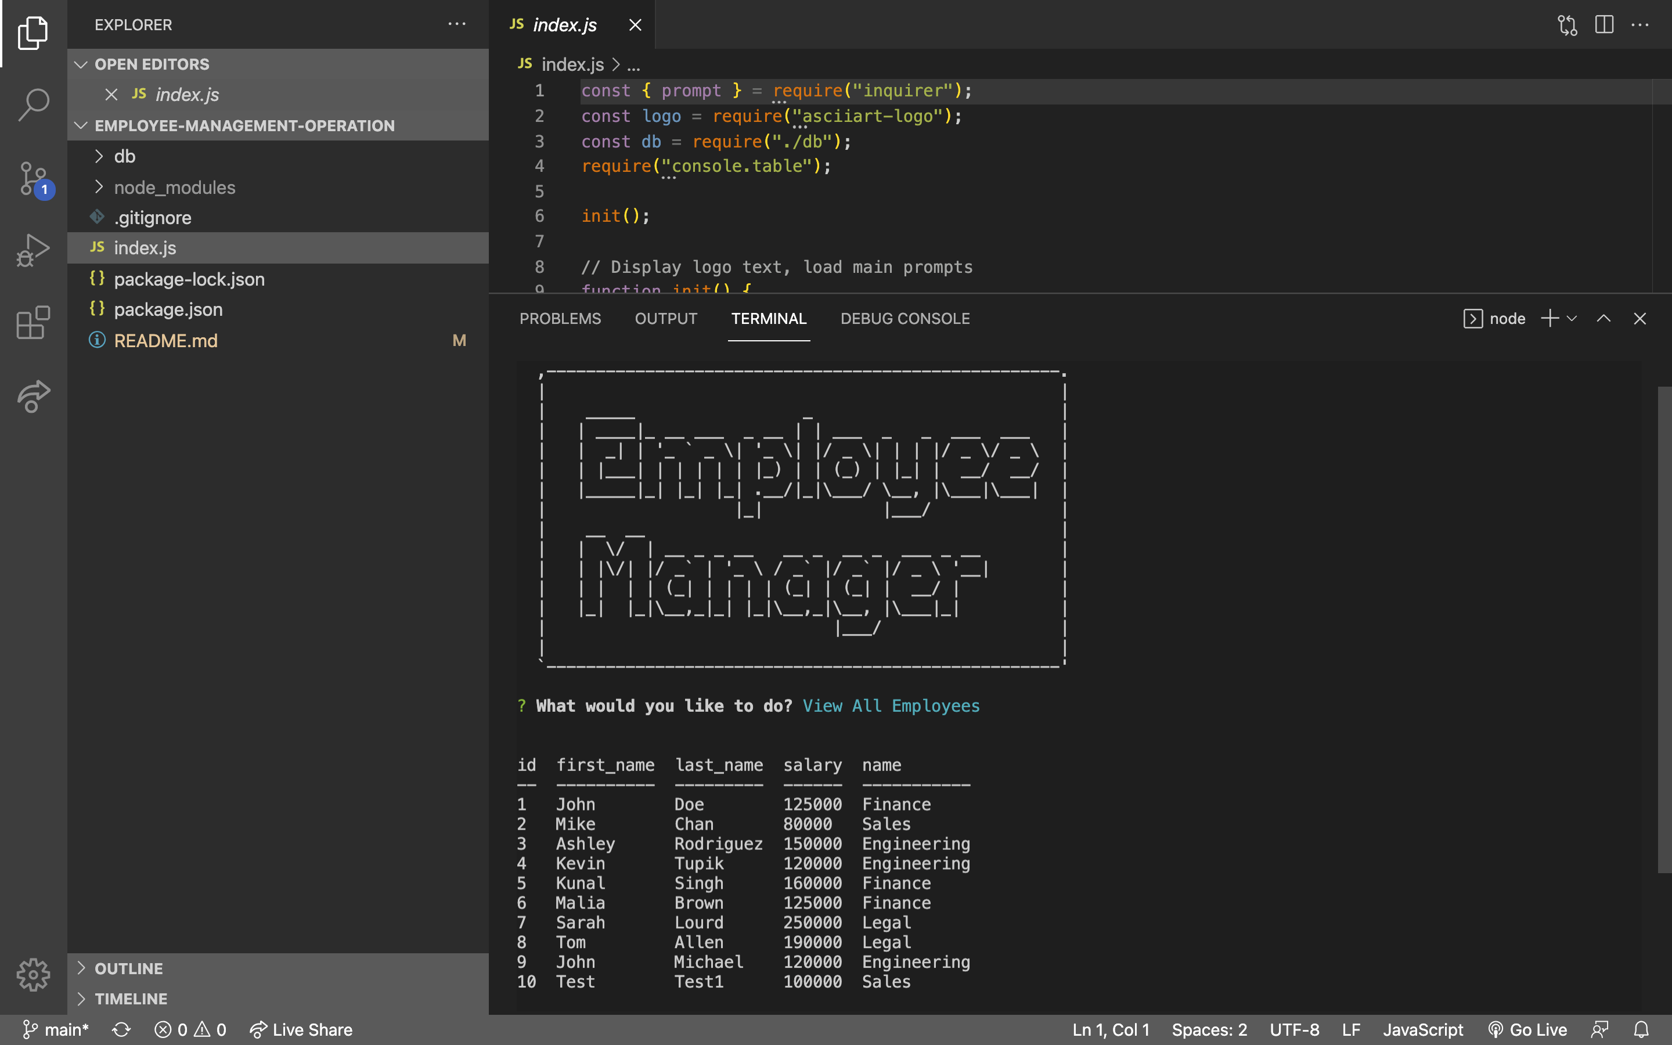This screenshot has width=1672, height=1045.
Task: Expand the node_modules folder
Action: 278,188
